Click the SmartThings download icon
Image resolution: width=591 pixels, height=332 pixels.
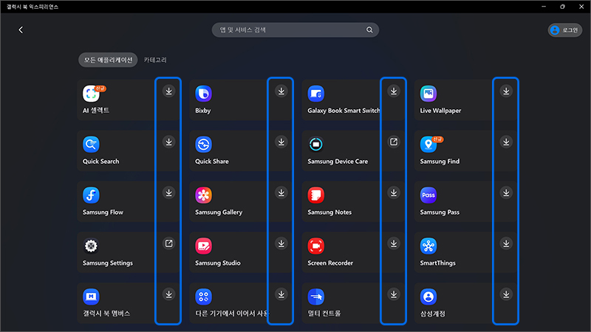click(506, 243)
